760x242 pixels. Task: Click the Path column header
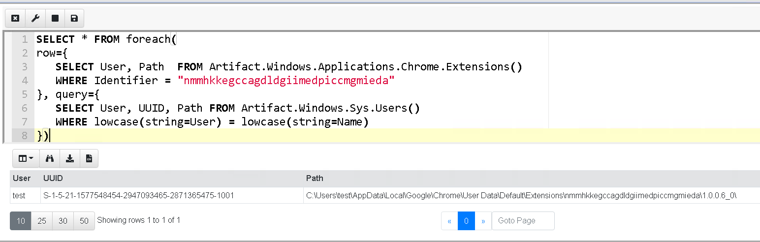coord(315,178)
